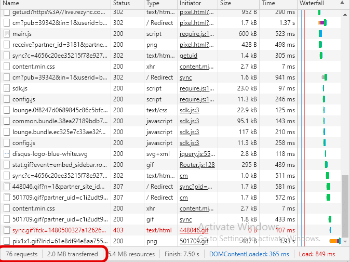
Task: Open the 501709.gif initiator link in pix1x1 row
Action: pyautogui.click(x=194, y=241)
